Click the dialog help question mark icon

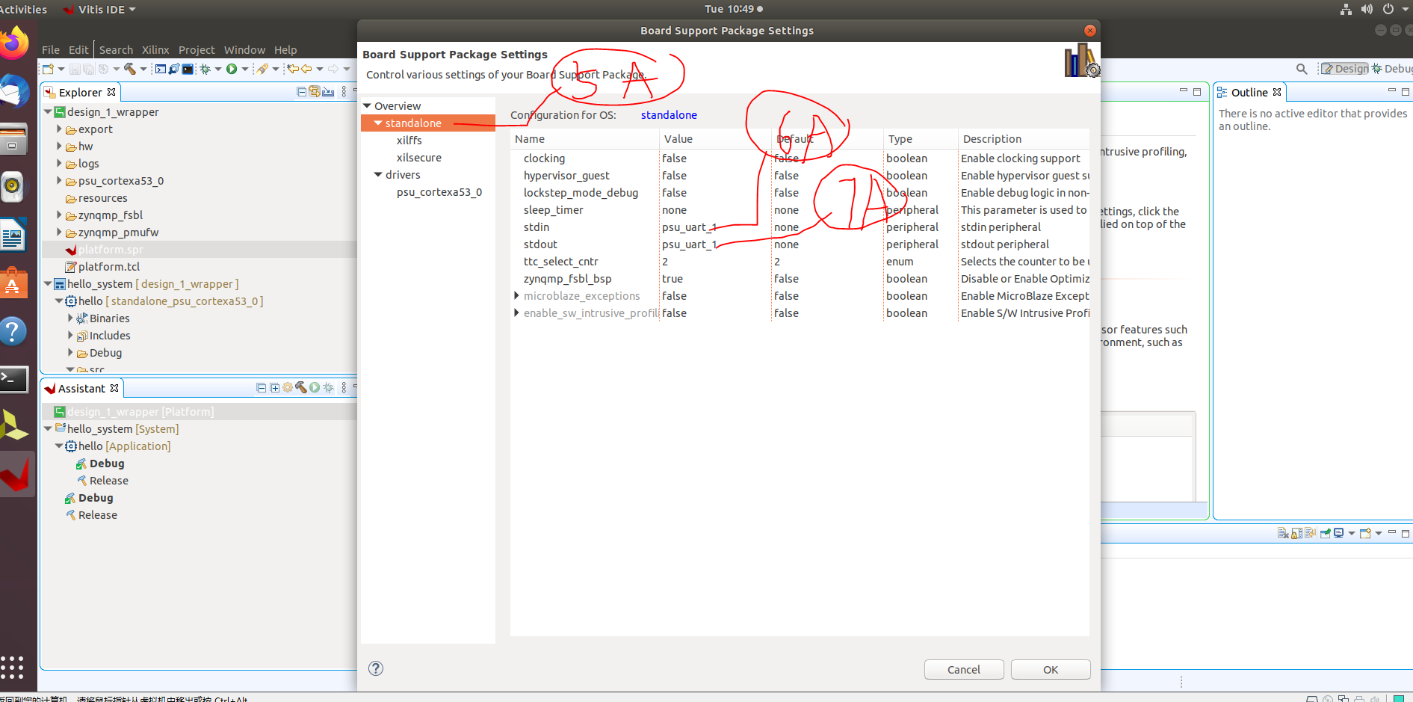pyautogui.click(x=376, y=668)
